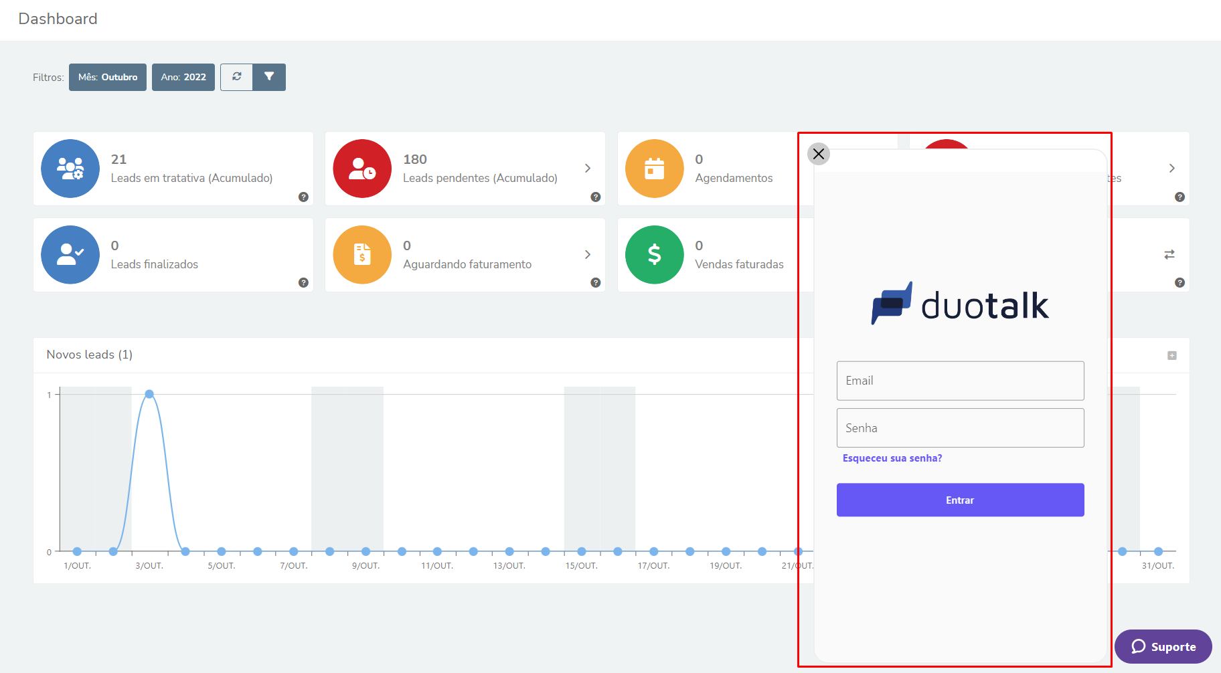Screen dimensions: 1221x673
Task: Click the blue Leads finalizados check icon
Action: pyautogui.click(x=70, y=255)
